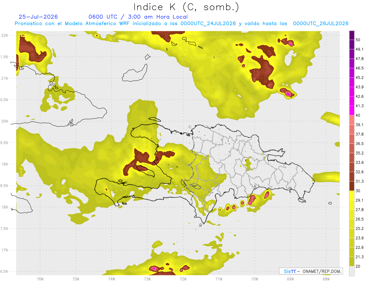
Task: Click the color scale value "20"
Action: click(358, 266)
